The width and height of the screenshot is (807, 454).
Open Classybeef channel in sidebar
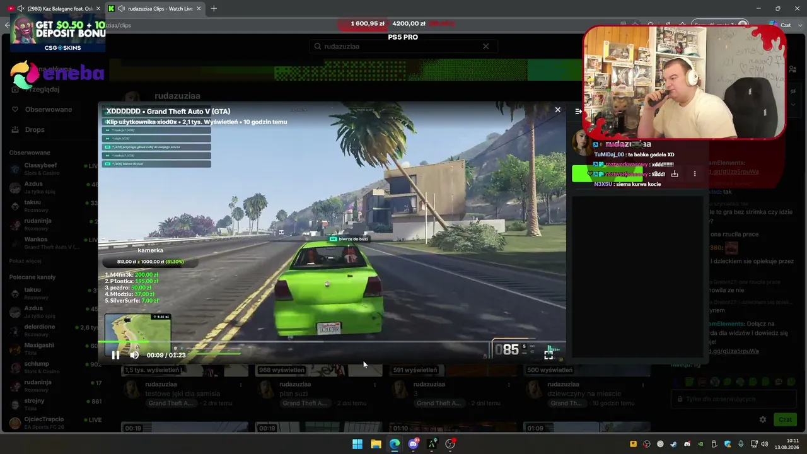54,168
